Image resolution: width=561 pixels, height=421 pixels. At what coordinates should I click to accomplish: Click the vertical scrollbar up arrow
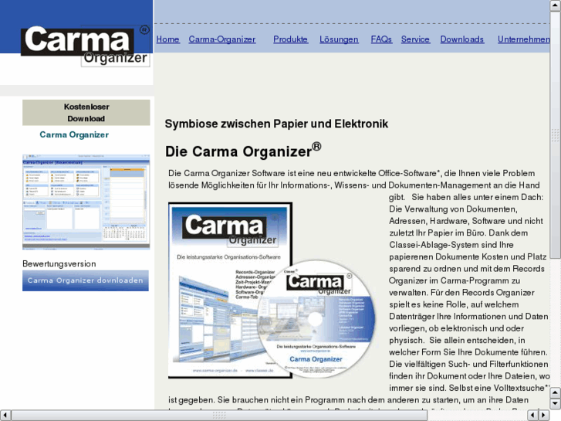coord(556,5)
